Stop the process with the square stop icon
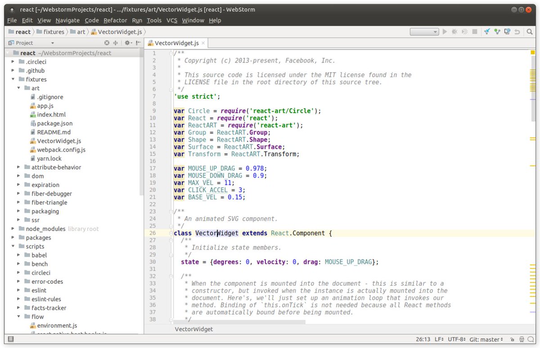Viewport: 540px width, 348px height. coord(474,32)
